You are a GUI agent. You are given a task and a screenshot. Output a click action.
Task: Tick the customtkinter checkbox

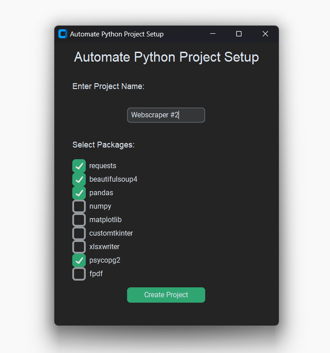[79, 233]
